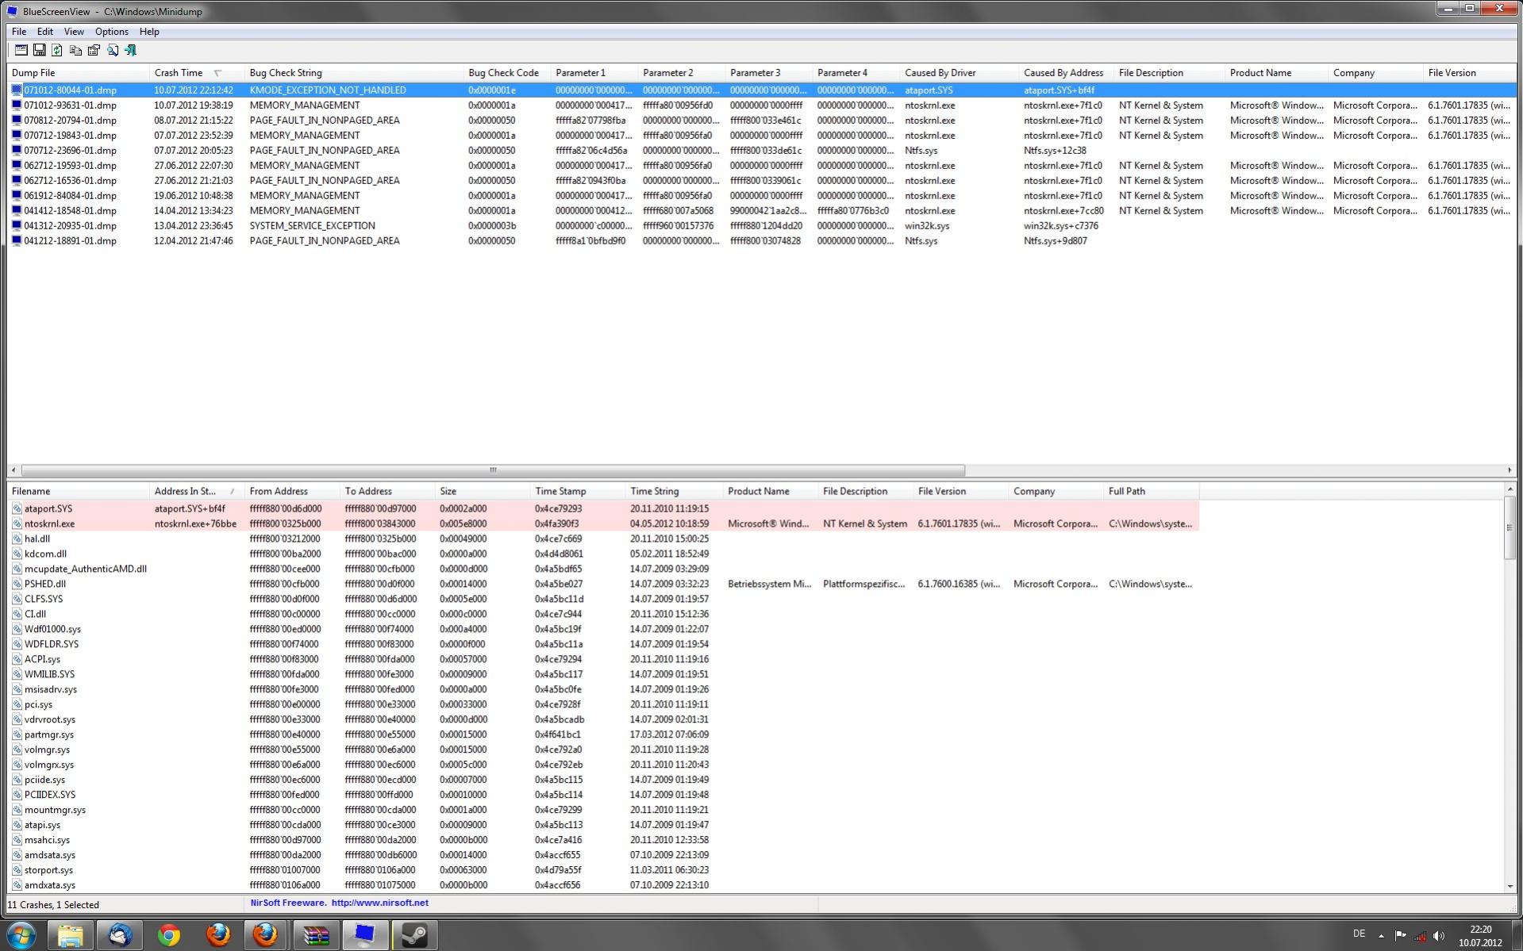Click the SYSTEM_SERVICE_EXCEPTION bug check string
1523x951 pixels.
(x=313, y=226)
